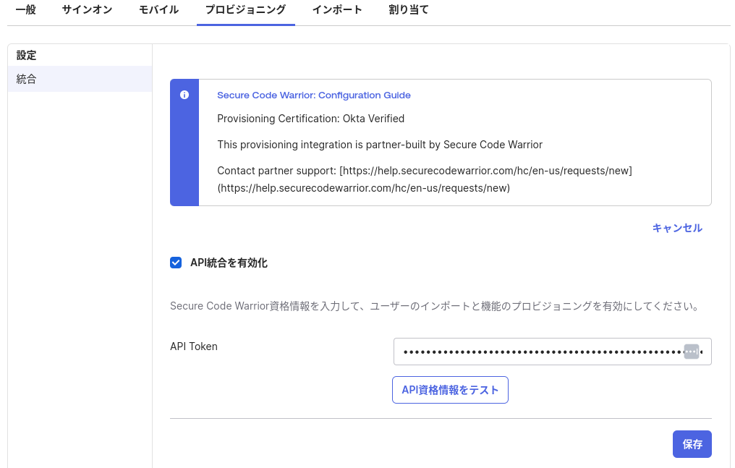735x468 pixels.
Task: Open the モバイル tab
Action: [x=159, y=10]
